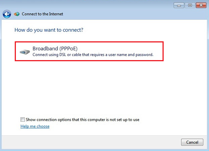Screen dimensions: 209x151
Task: Select the broadband modem icon
Action: click(25, 52)
